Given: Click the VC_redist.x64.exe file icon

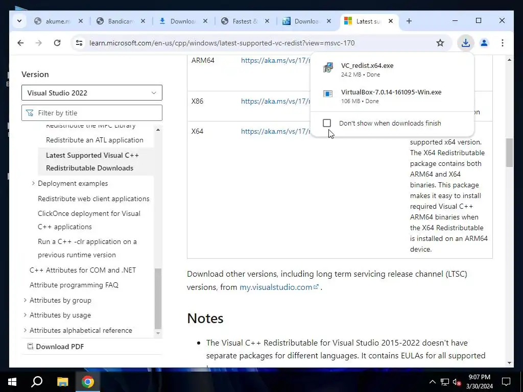Looking at the screenshot, I should pos(328,68).
